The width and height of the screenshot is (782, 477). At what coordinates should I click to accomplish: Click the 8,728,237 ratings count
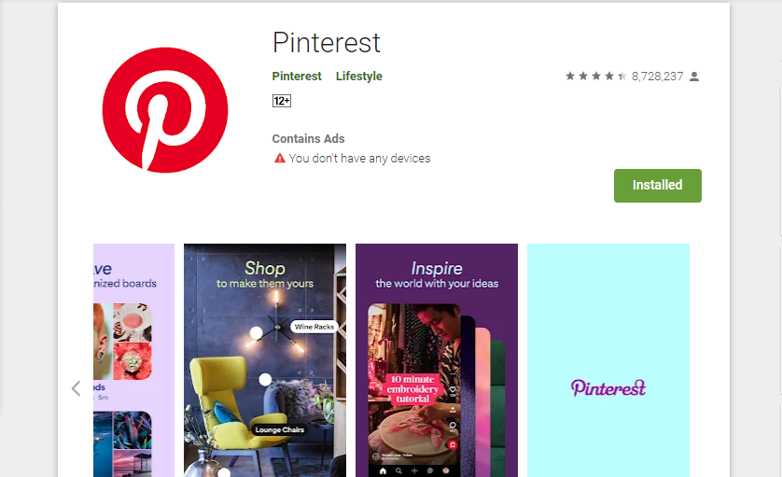point(657,77)
